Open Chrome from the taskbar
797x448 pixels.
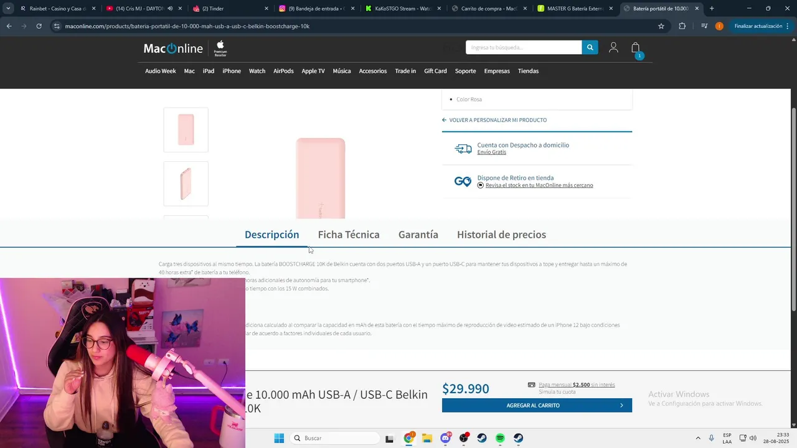pyautogui.click(x=409, y=438)
